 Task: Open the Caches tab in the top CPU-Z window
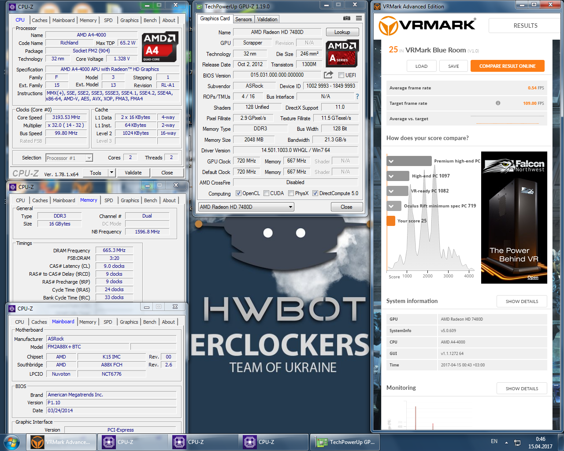click(39, 20)
